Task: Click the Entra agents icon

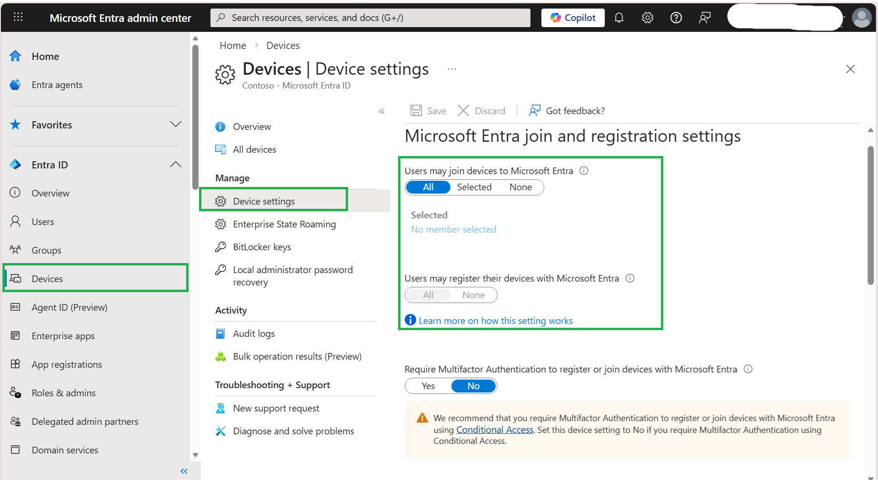Action: (15, 85)
